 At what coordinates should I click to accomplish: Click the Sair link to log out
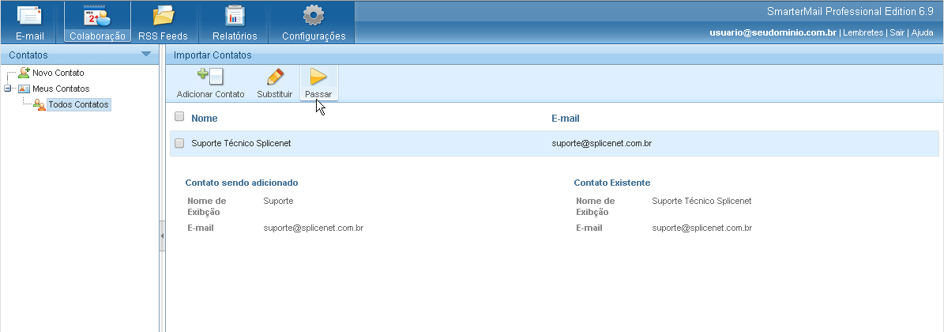tap(897, 33)
